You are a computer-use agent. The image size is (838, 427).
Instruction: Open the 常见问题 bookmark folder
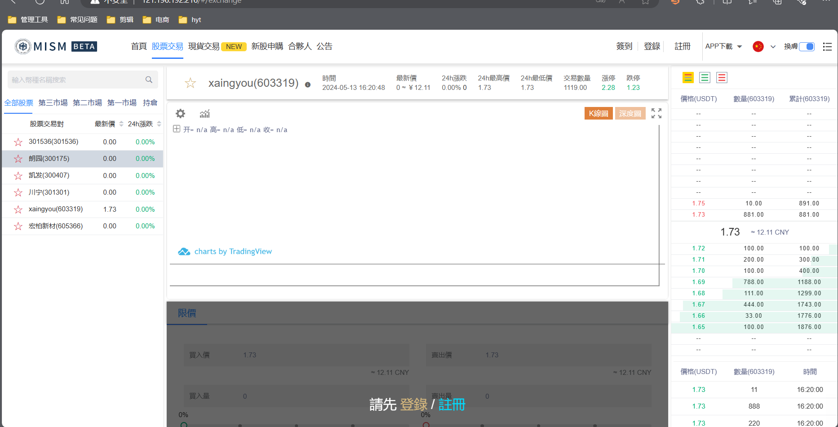pos(77,20)
